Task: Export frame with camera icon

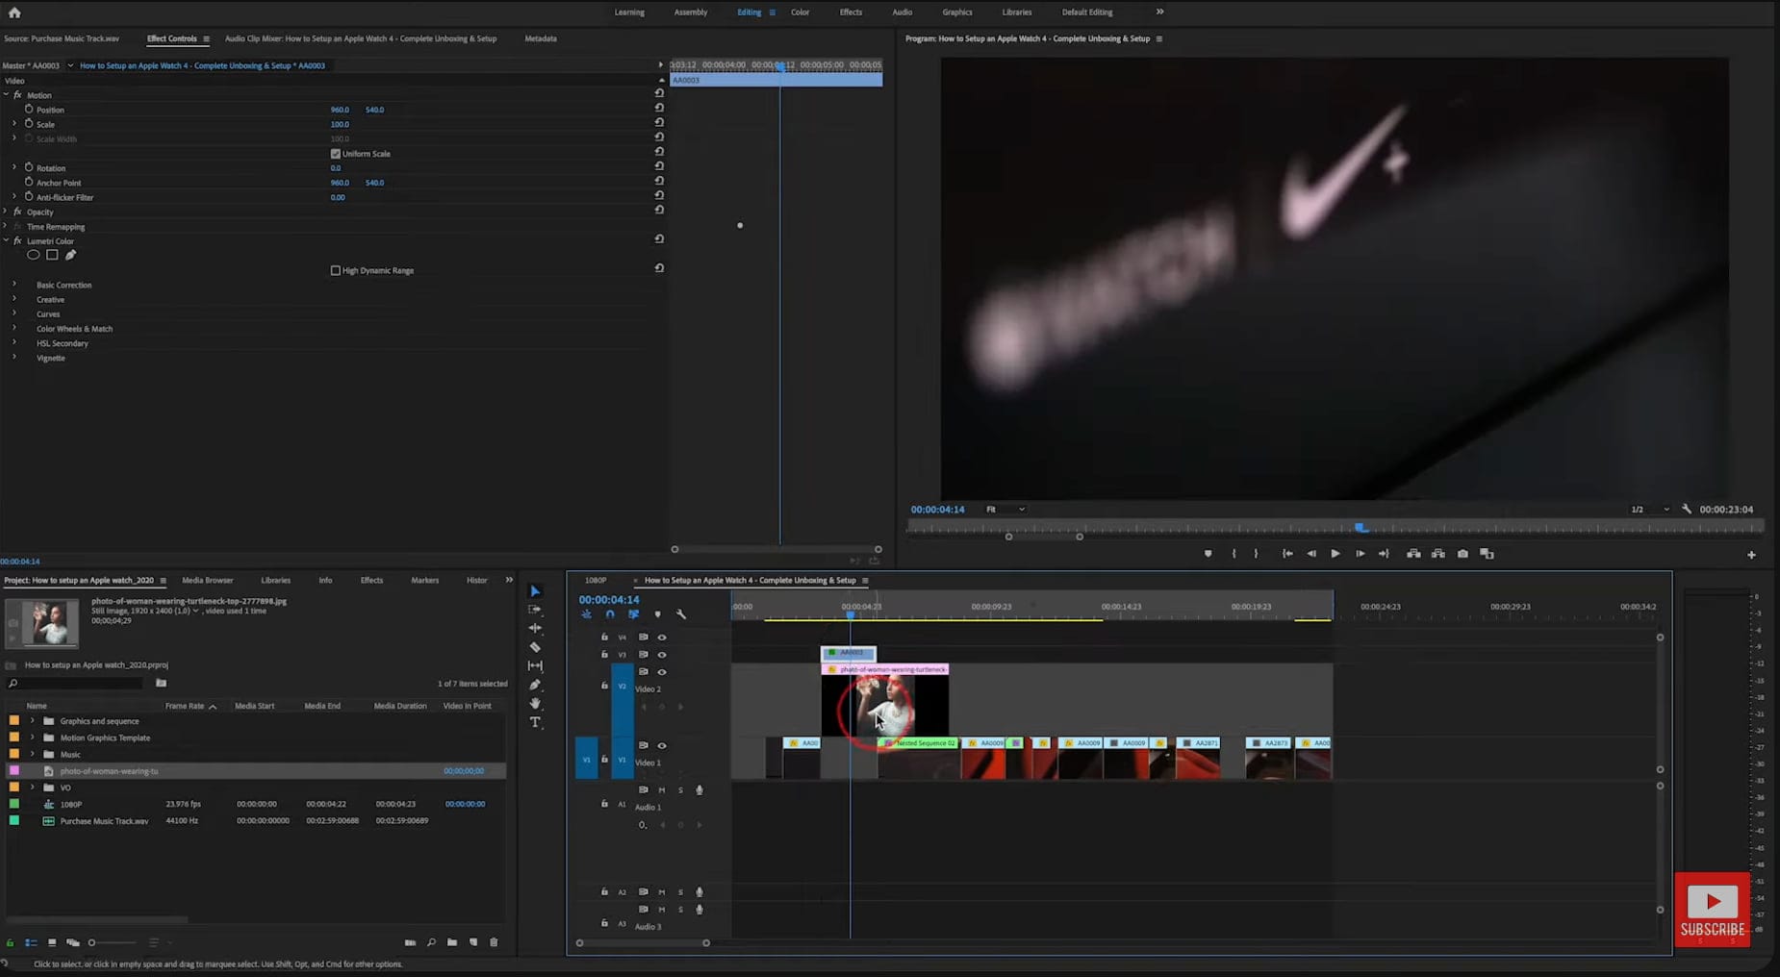Action: click(1462, 554)
